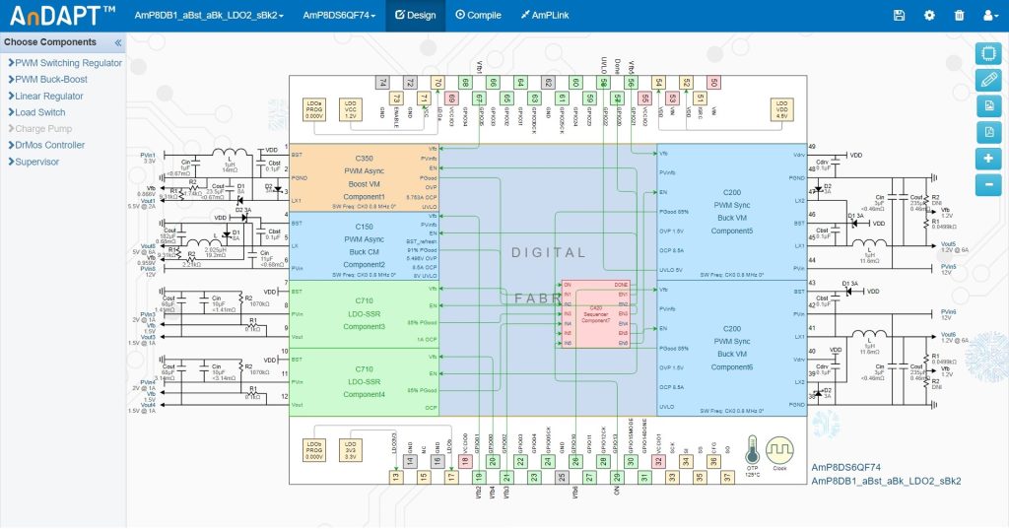1009x529 pixels.
Task: Expand DrMos Controller category
Action: click(46, 145)
